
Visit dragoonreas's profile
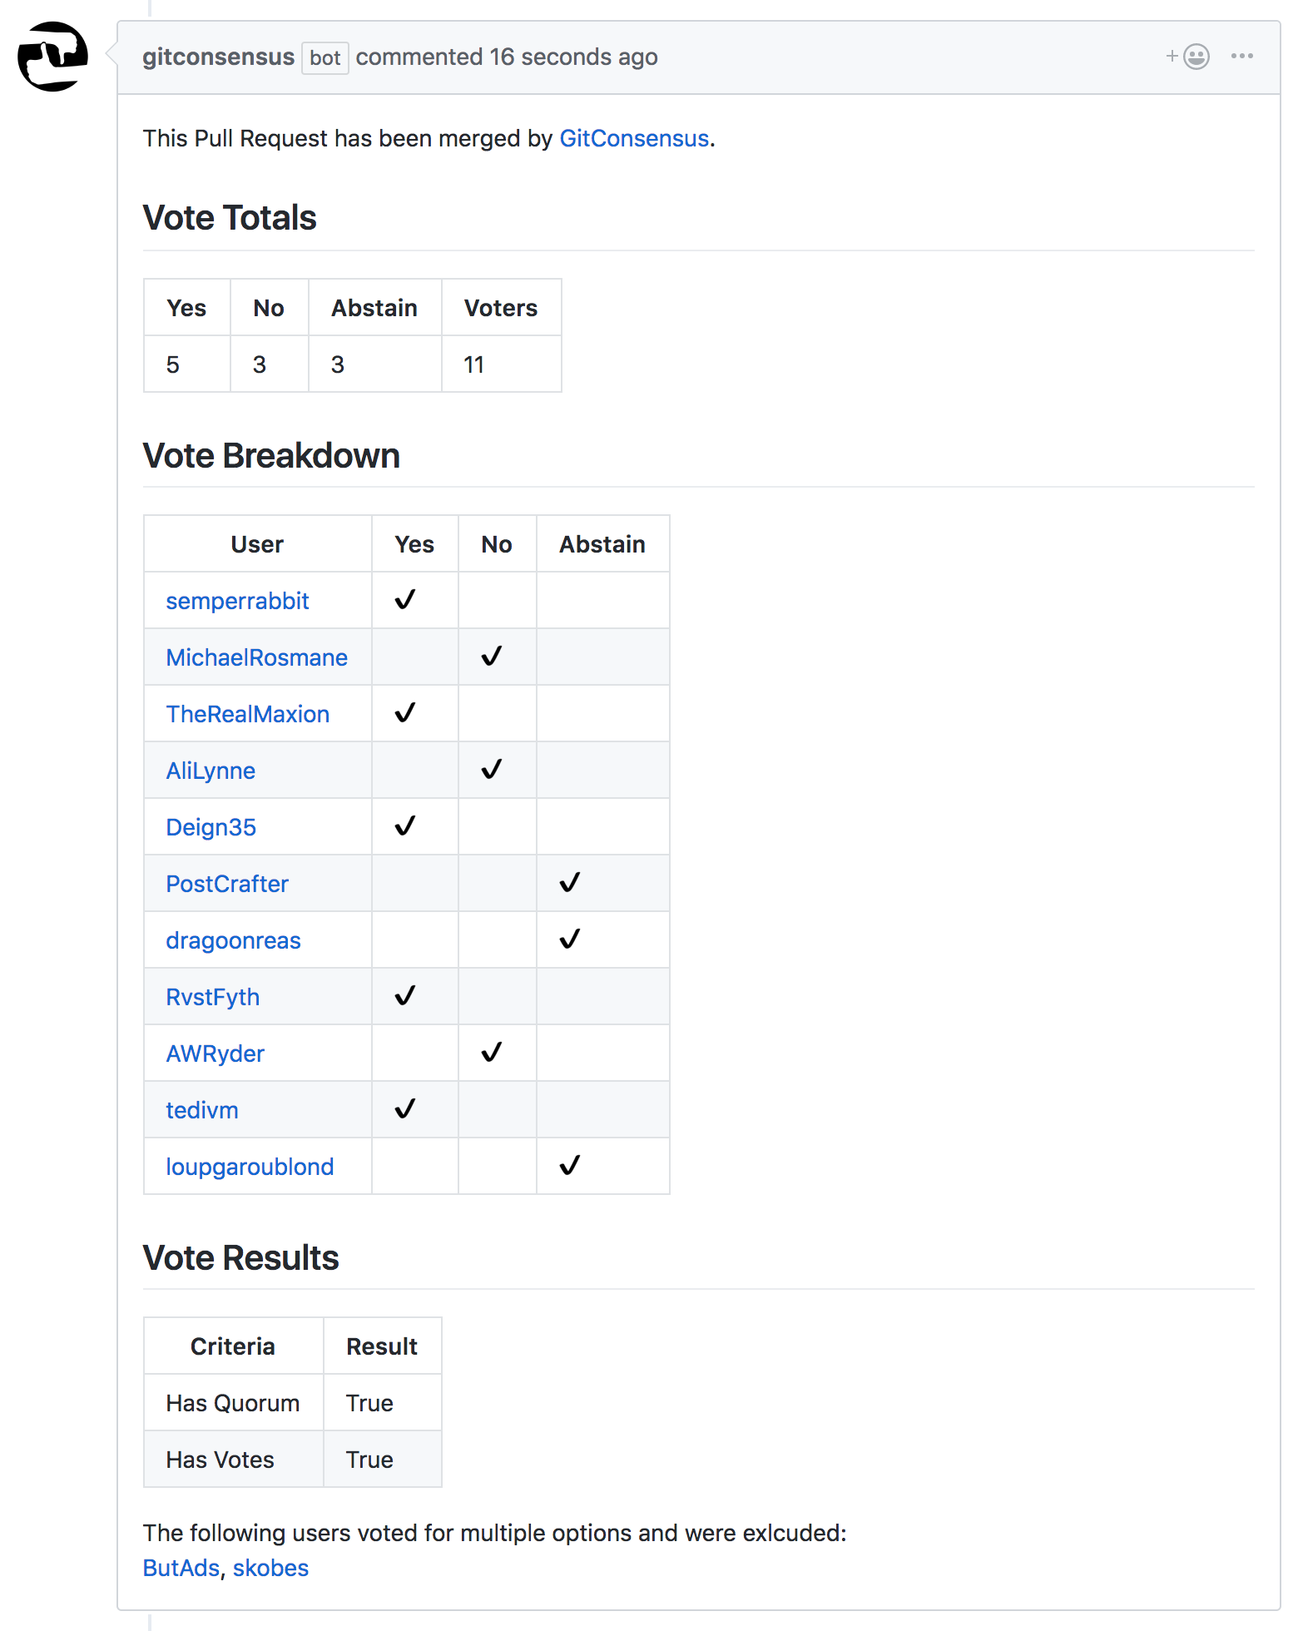[x=233, y=939]
